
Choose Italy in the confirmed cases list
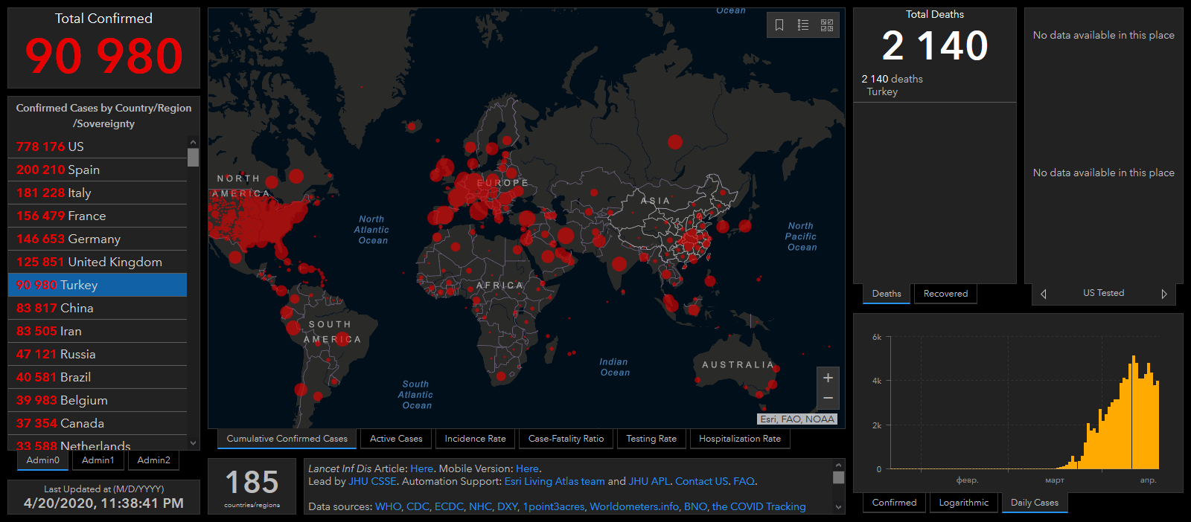pos(98,193)
